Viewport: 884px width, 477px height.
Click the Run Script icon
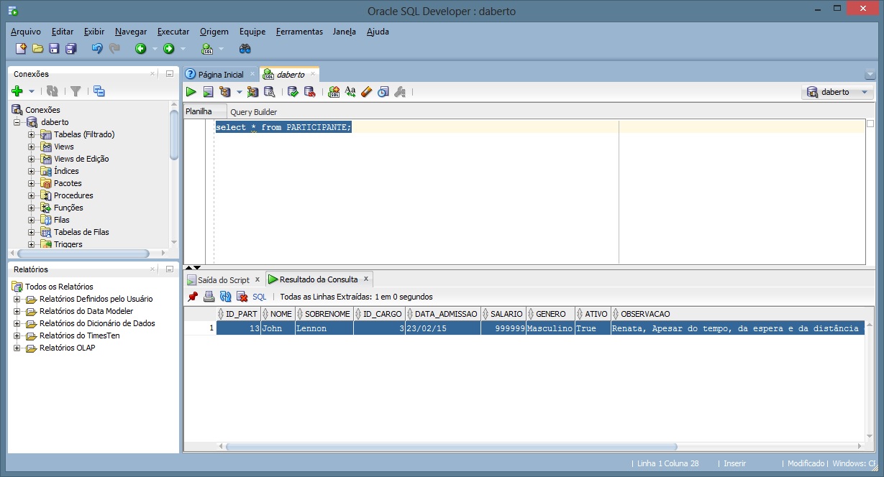coord(208,92)
